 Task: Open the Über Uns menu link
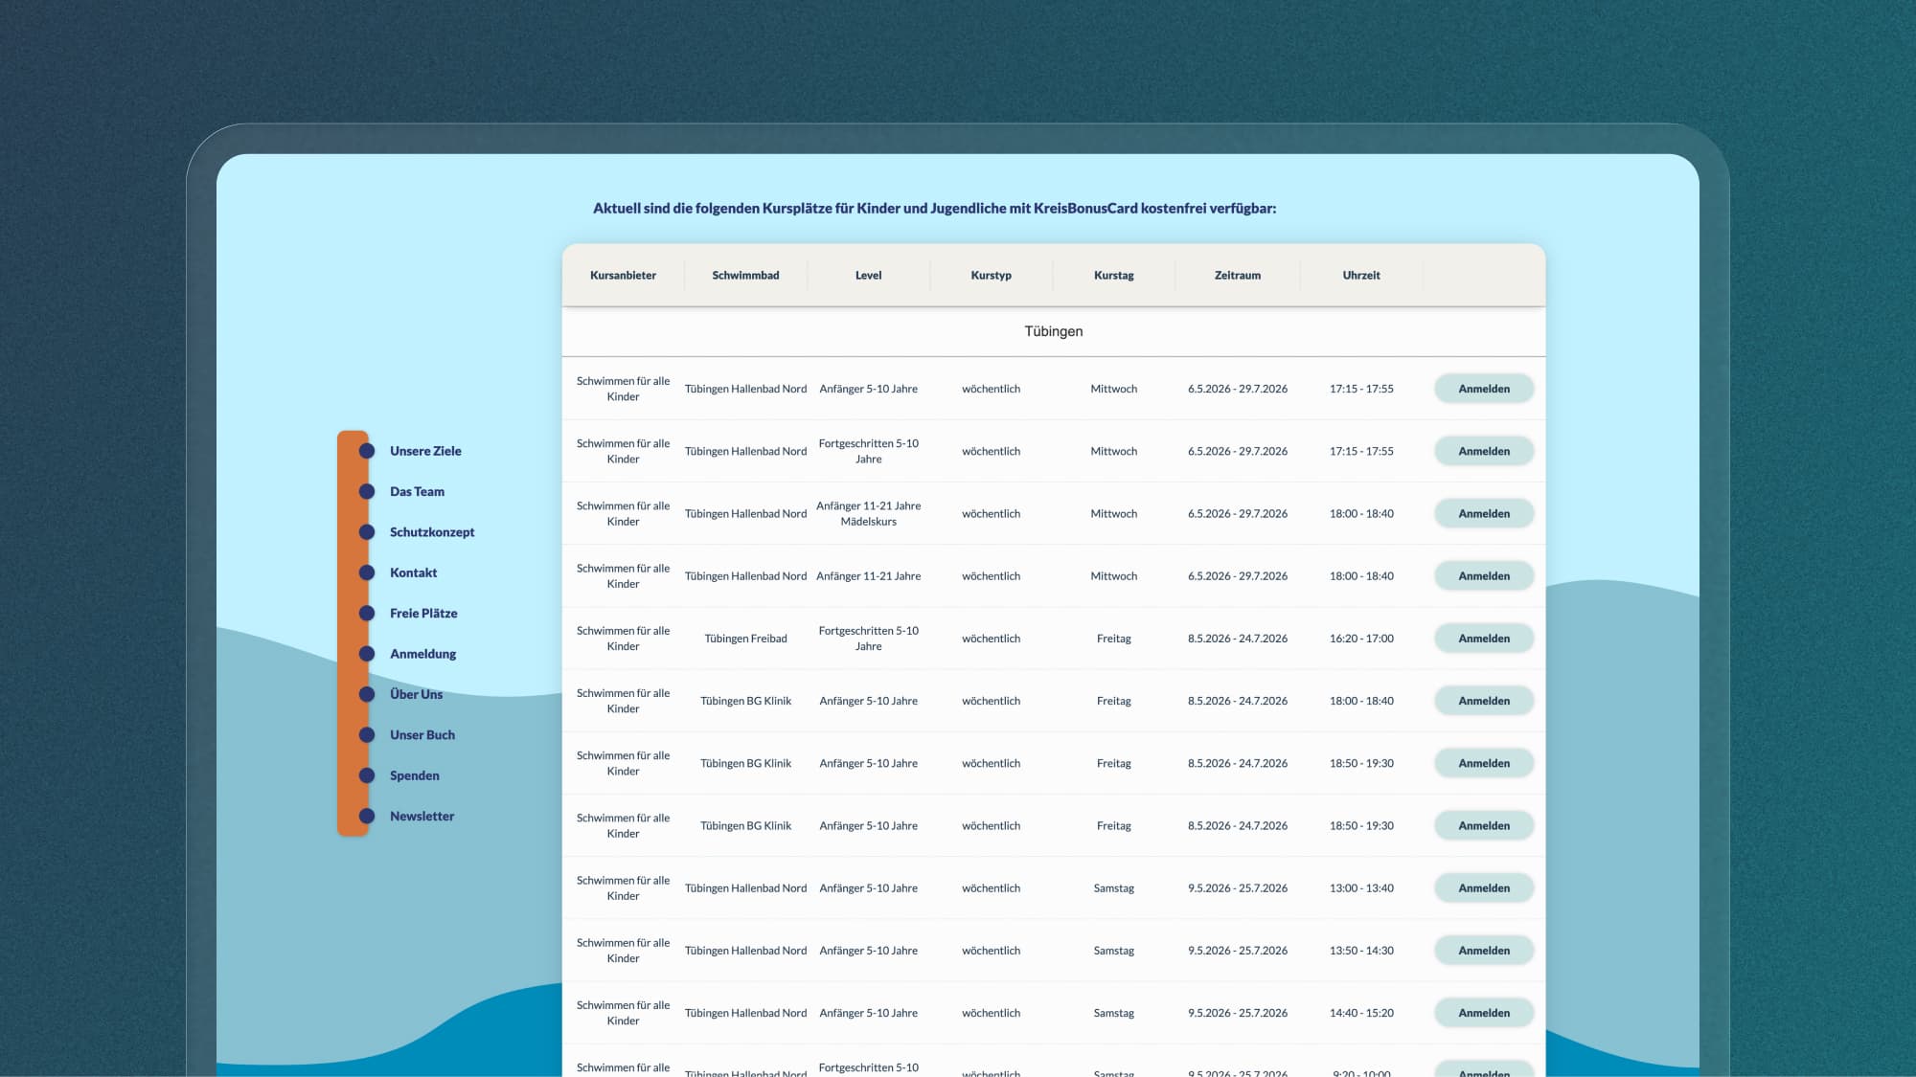point(416,694)
